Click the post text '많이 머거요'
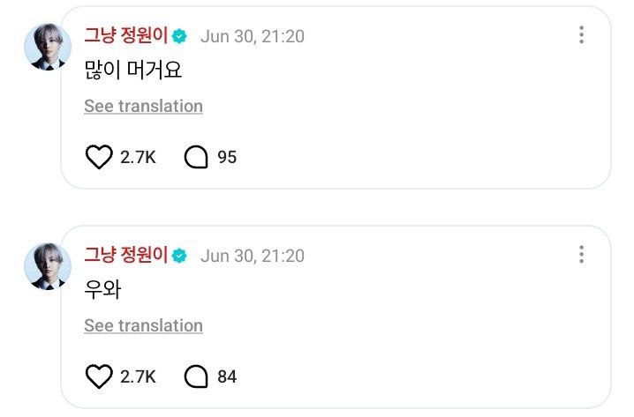The image size is (634, 417). (133, 70)
